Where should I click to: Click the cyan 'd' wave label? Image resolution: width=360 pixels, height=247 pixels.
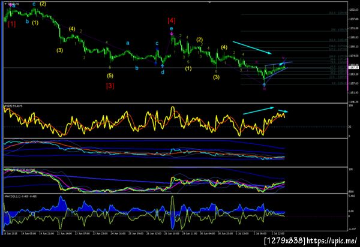pos(163,73)
